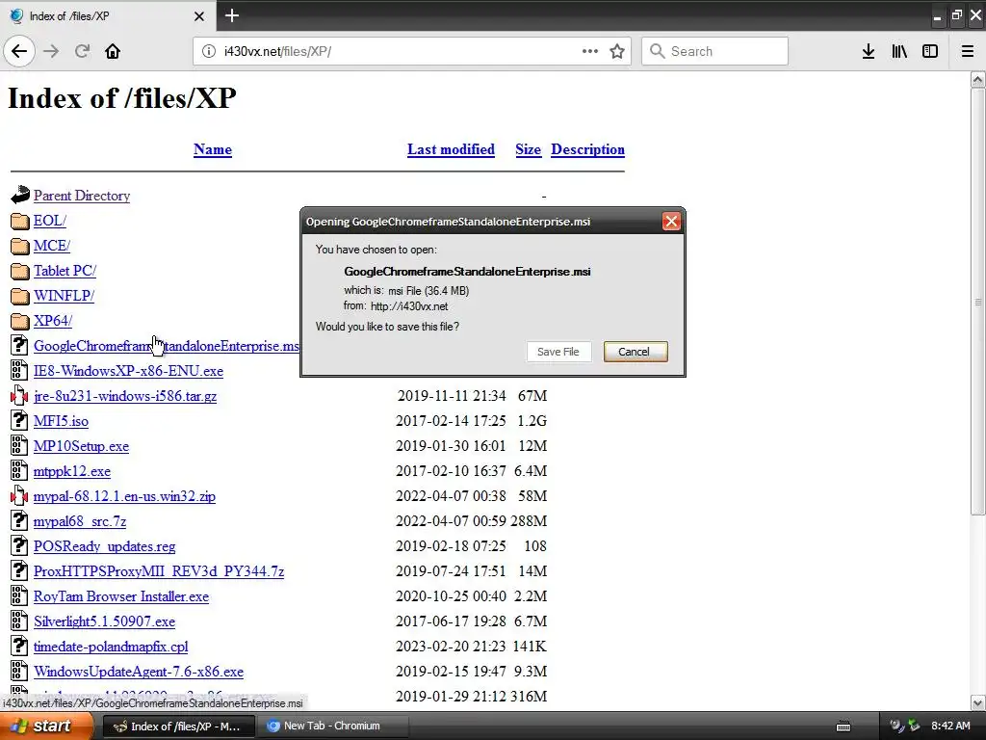Bookmark this page with the star icon
Screen dimensions: 986x740
617,52
